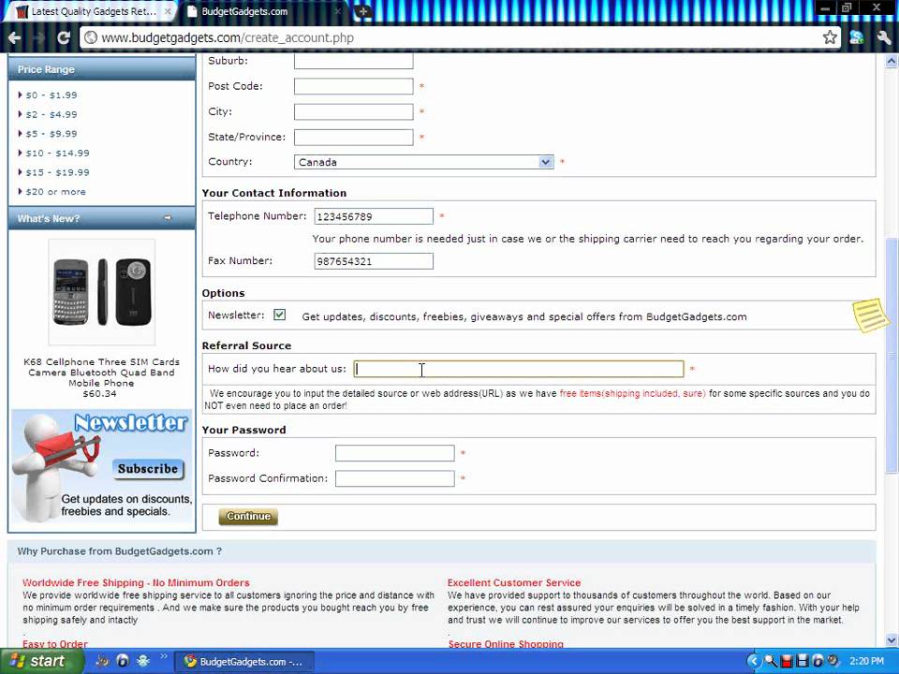The image size is (899, 674).
Task: Expand the quick launch chevron in taskbar
Action: [163, 657]
